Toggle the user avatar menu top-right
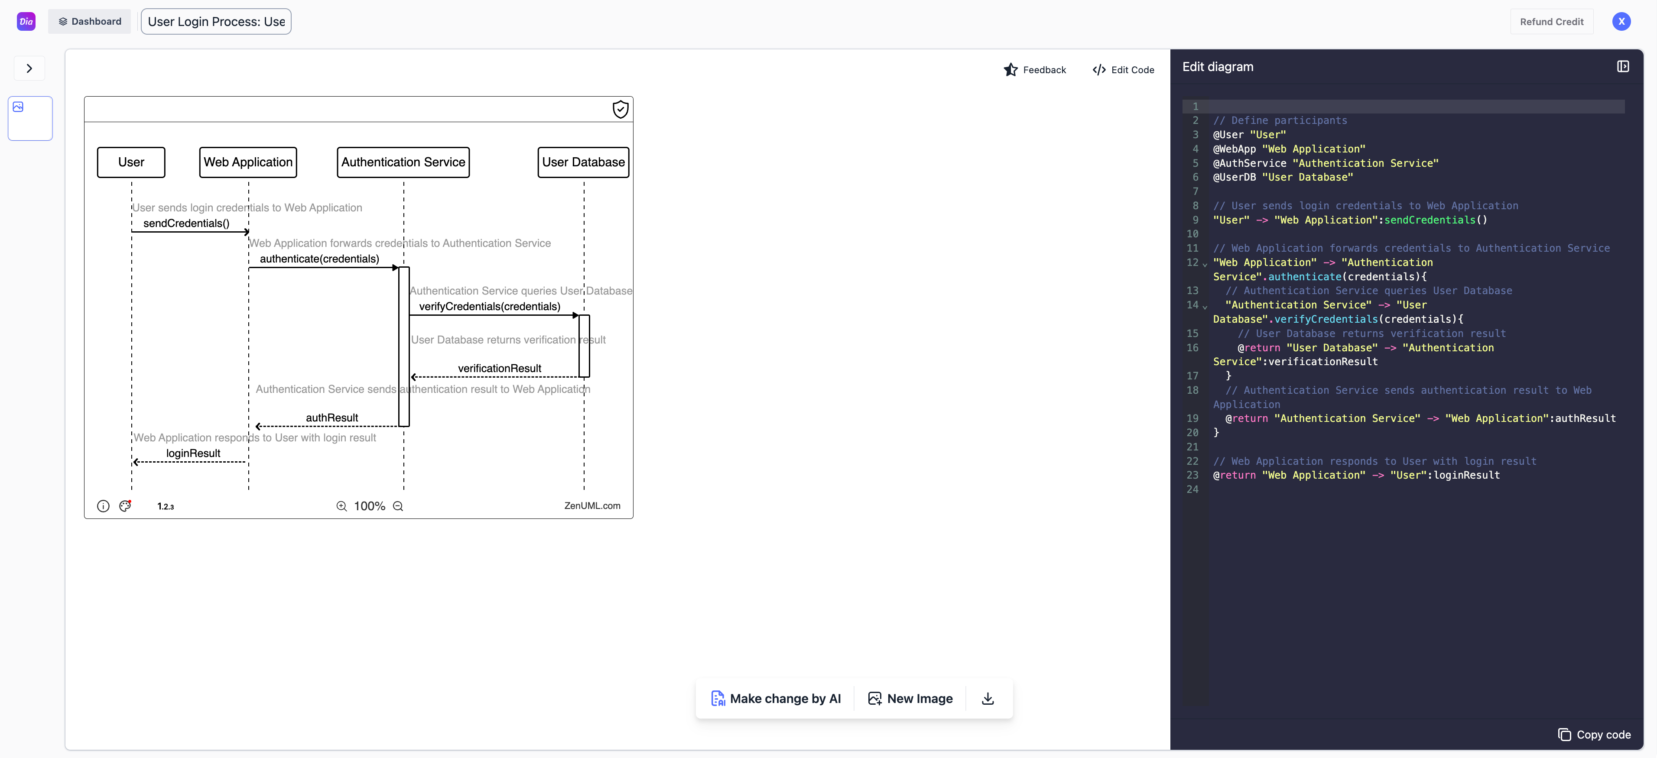 click(1621, 21)
